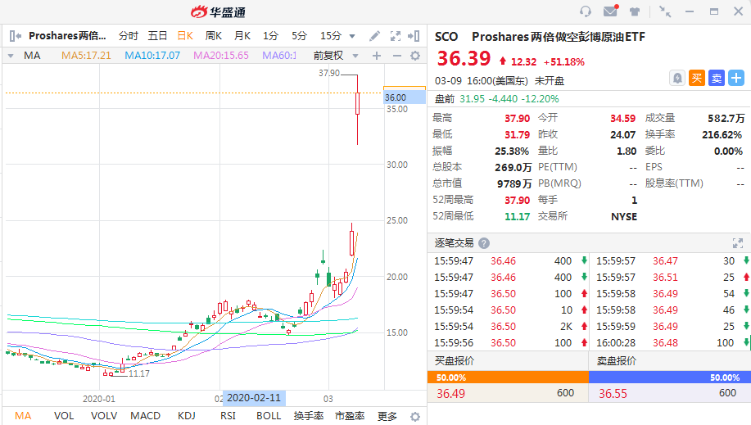Open the bottom indicator settings gear

point(415,416)
